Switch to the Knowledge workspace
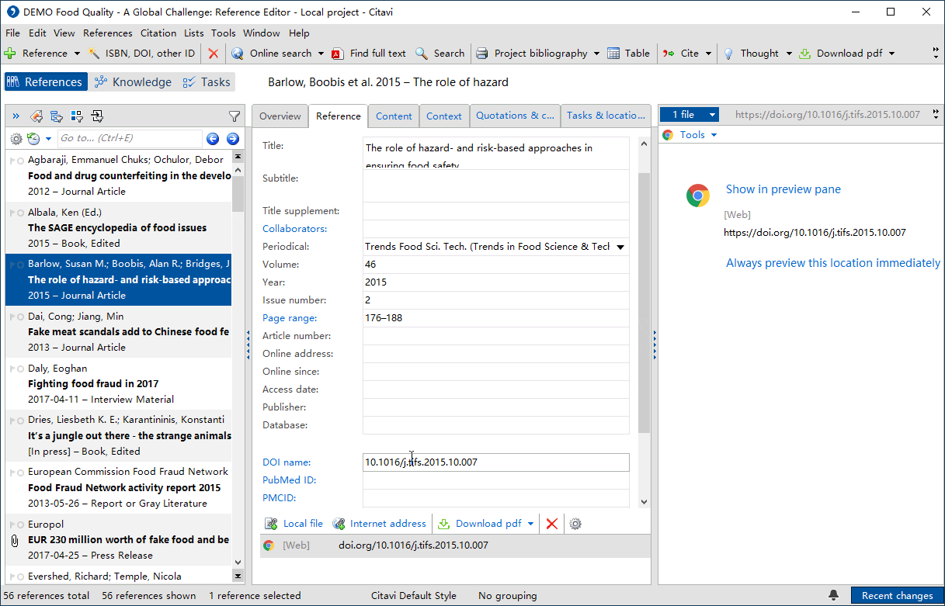This screenshot has height=606, width=945. tap(133, 82)
